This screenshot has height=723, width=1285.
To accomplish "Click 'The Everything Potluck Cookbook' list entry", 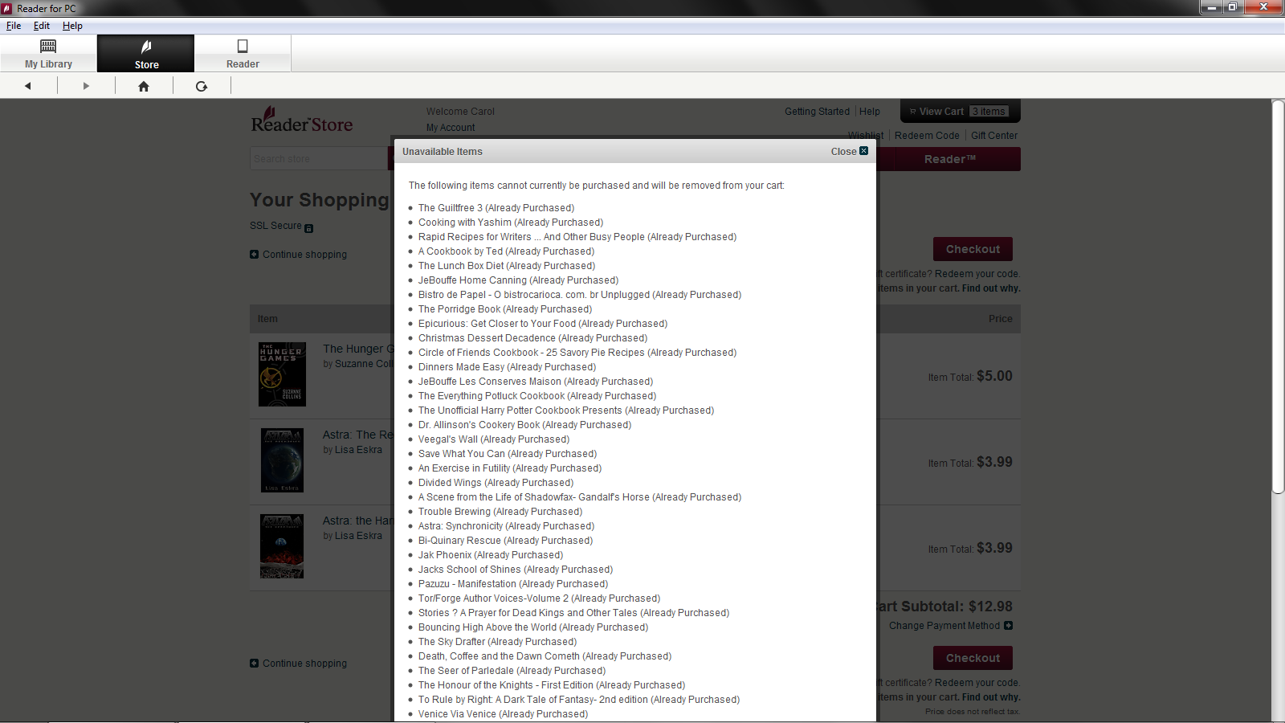I will click(x=537, y=396).
